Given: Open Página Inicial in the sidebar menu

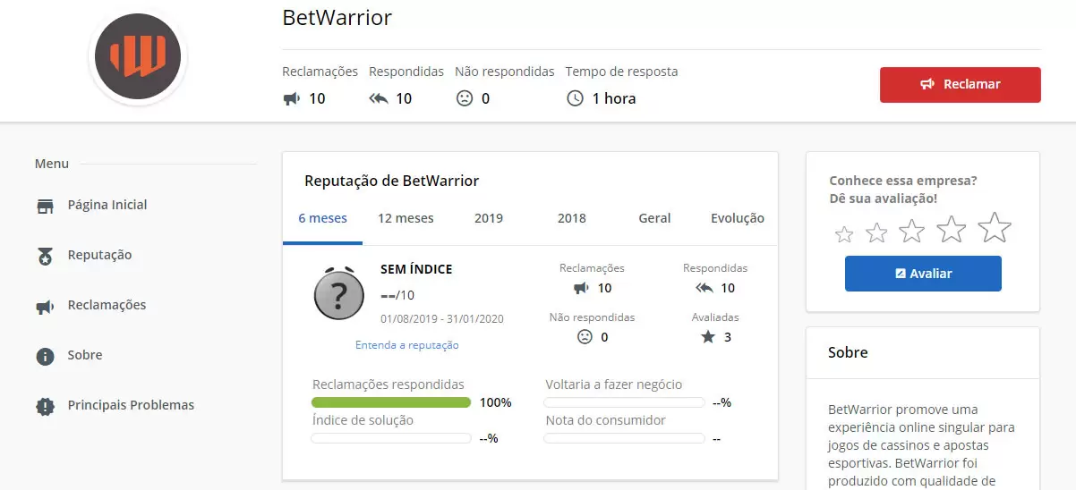Looking at the screenshot, I should coord(107,205).
